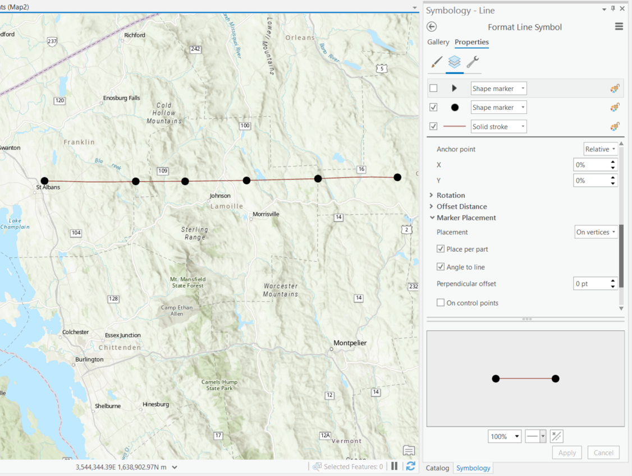Uncheck the Place per part option
This screenshot has height=476, width=632.
click(x=441, y=248)
